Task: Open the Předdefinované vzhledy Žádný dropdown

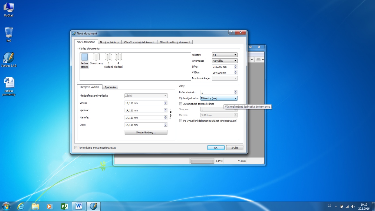Action: point(146,96)
